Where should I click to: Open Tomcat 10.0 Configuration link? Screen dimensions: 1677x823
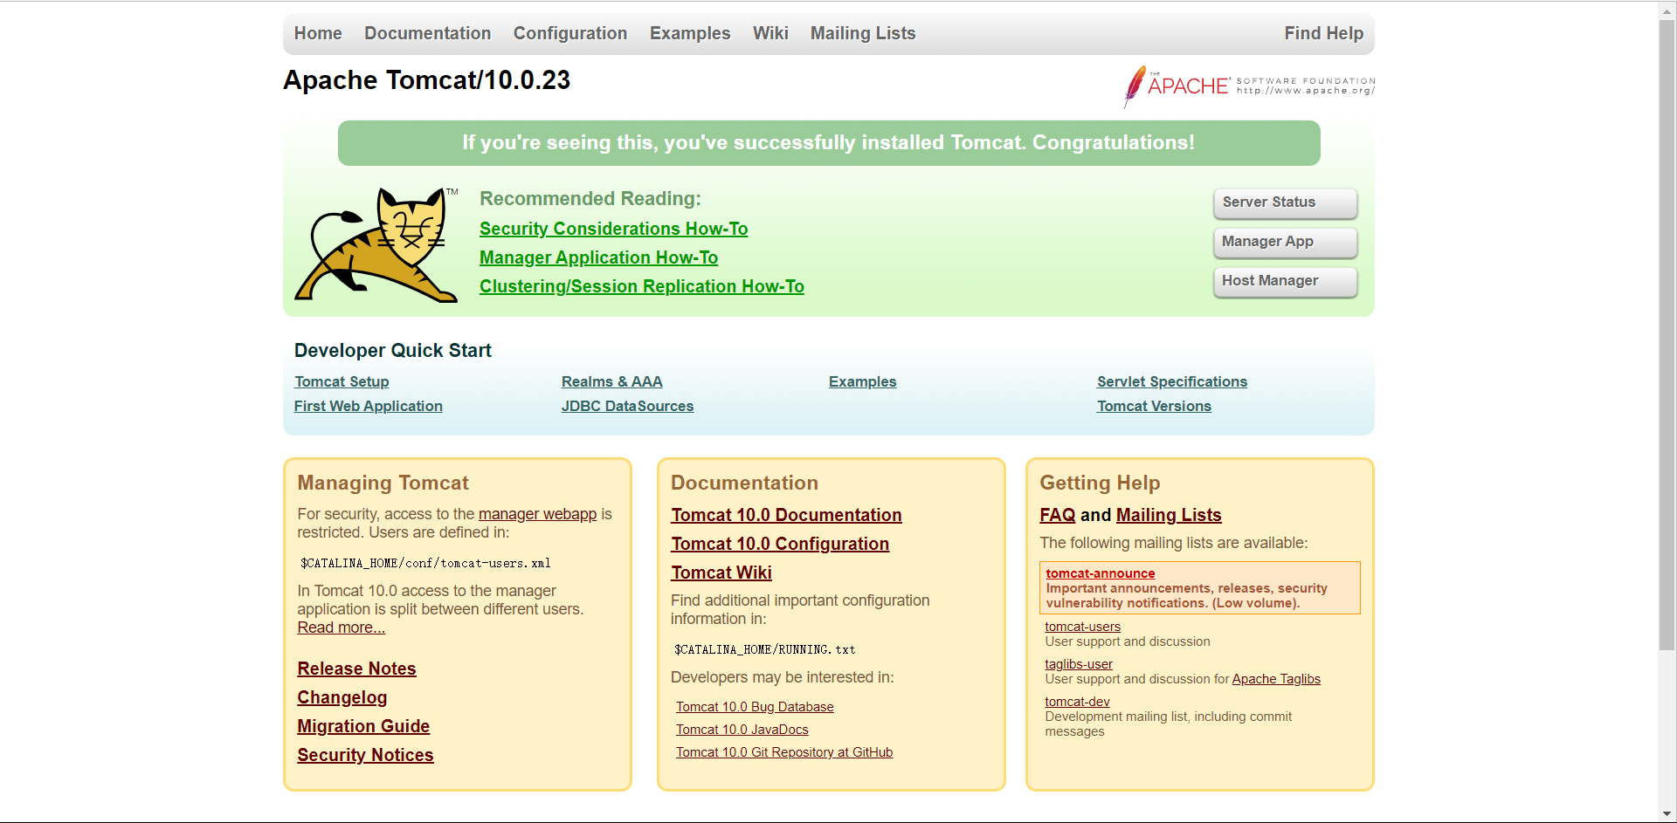click(780, 544)
